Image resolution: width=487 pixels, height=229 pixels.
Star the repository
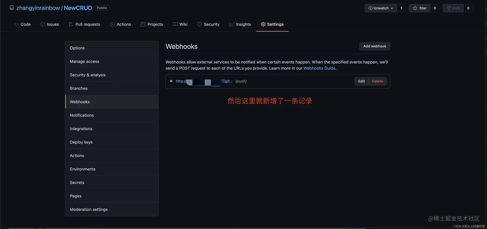click(x=419, y=8)
